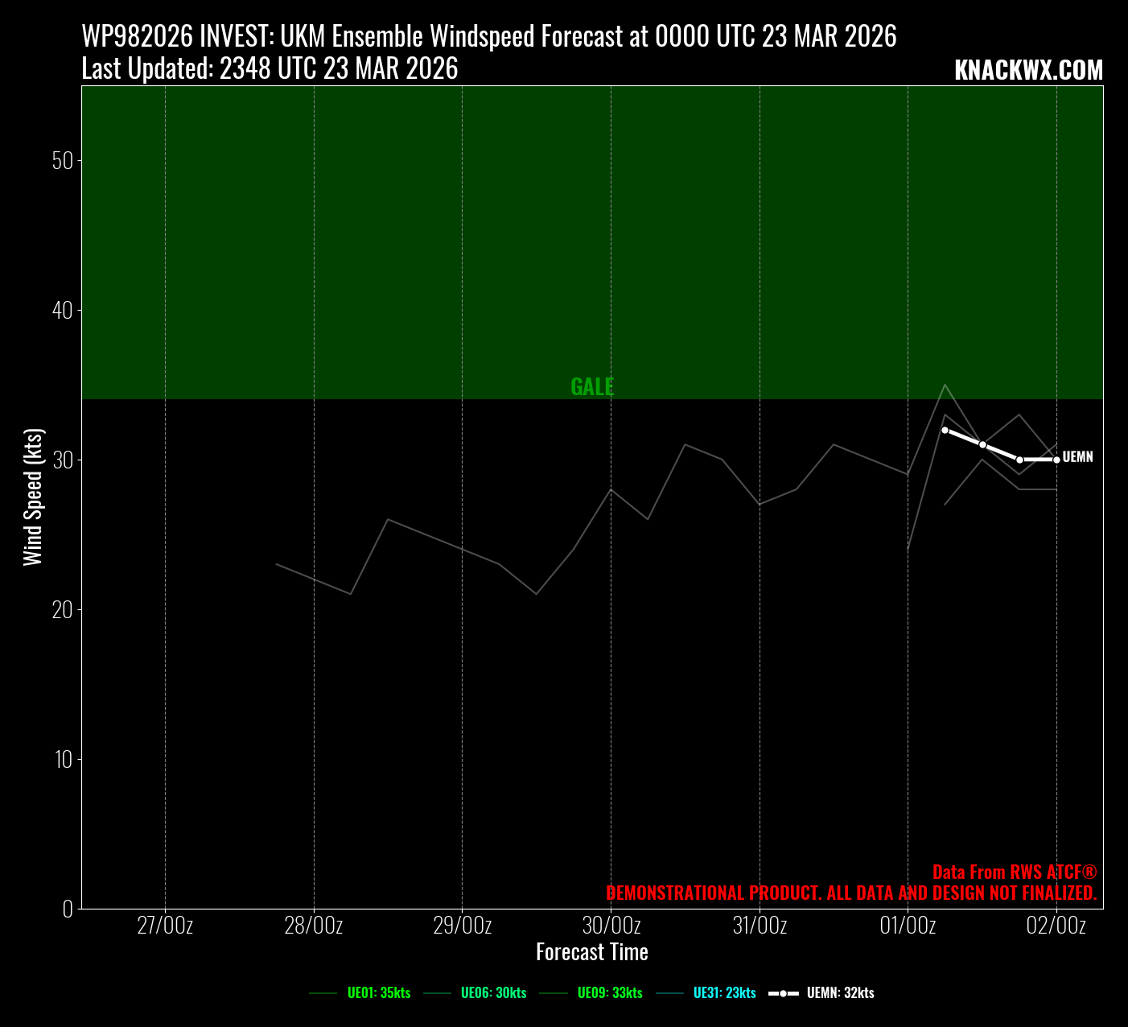Select the 27/00z forecast time tick

[x=165, y=926]
